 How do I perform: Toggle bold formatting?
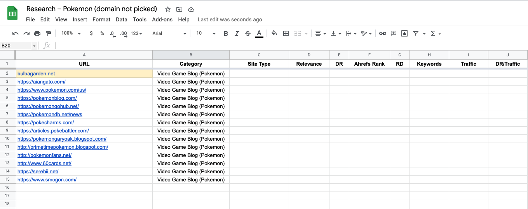click(x=226, y=33)
